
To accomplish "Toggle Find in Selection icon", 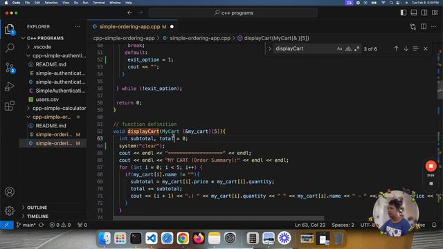I will click(415, 48).
